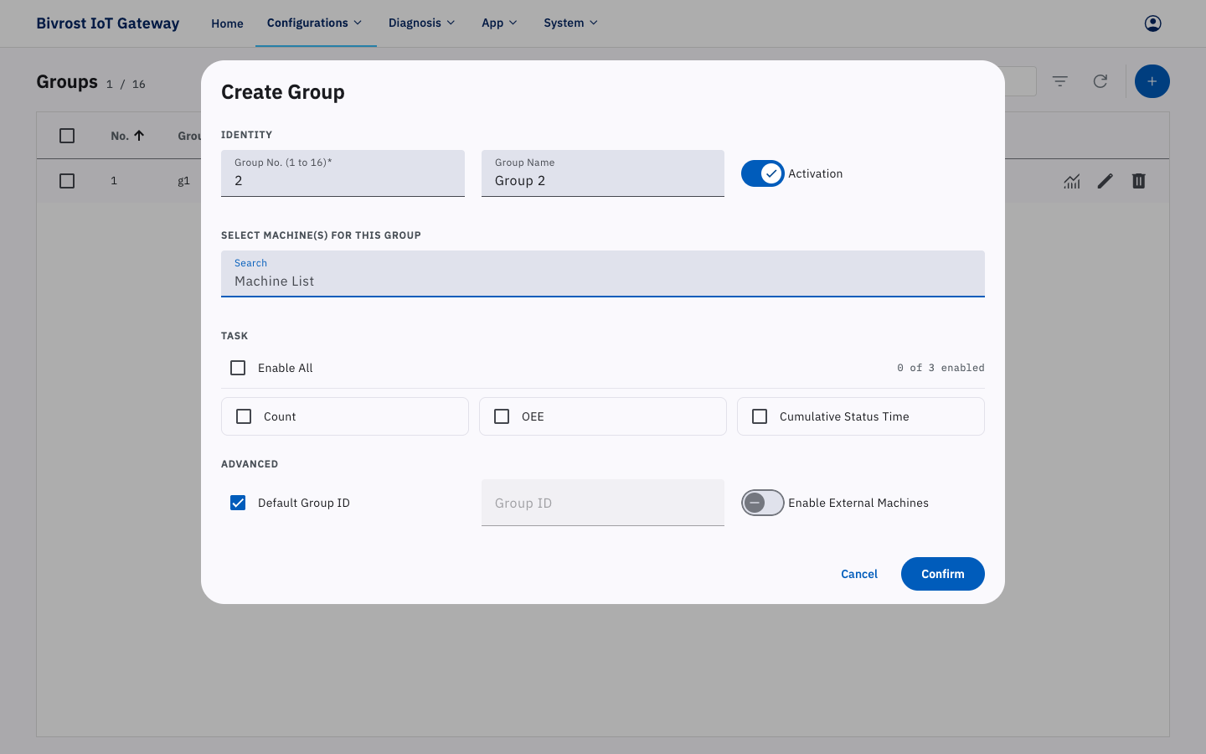Toggle the Activation switch
This screenshot has height=754, width=1206.
click(x=763, y=173)
